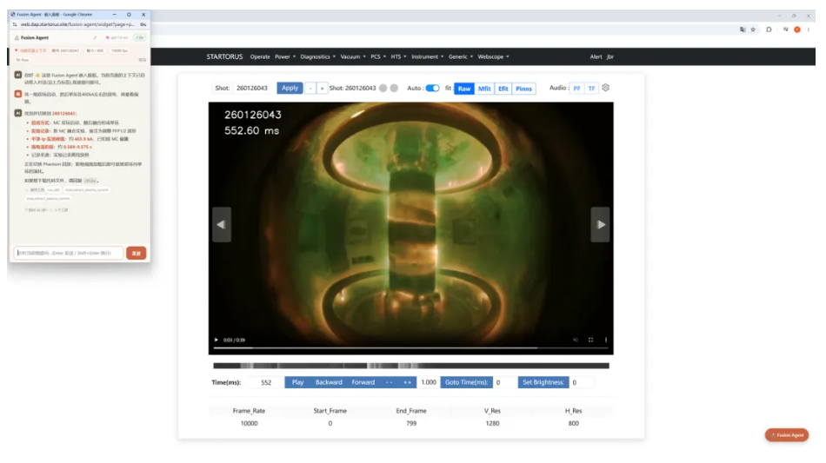Click the grayscale frame timeline strip

(411, 366)
